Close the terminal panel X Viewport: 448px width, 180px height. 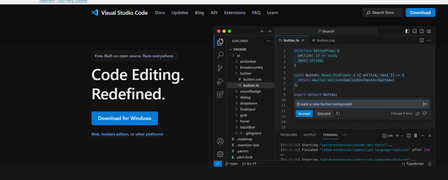pyautogui.click(x=430, y=135)
